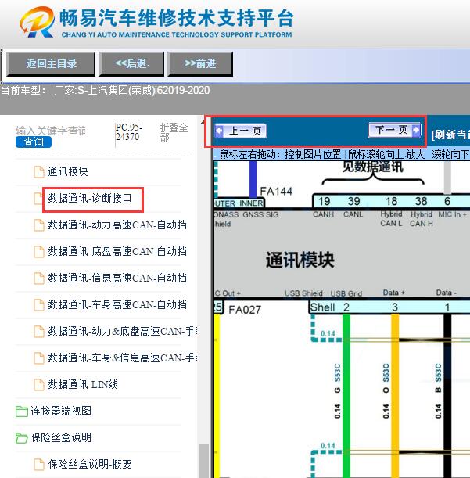Screen dimensions: 470x478
Task: Click page icon beside 数据通讯-动力高速CAN-自动挡
Action: [x=38, y=225]
